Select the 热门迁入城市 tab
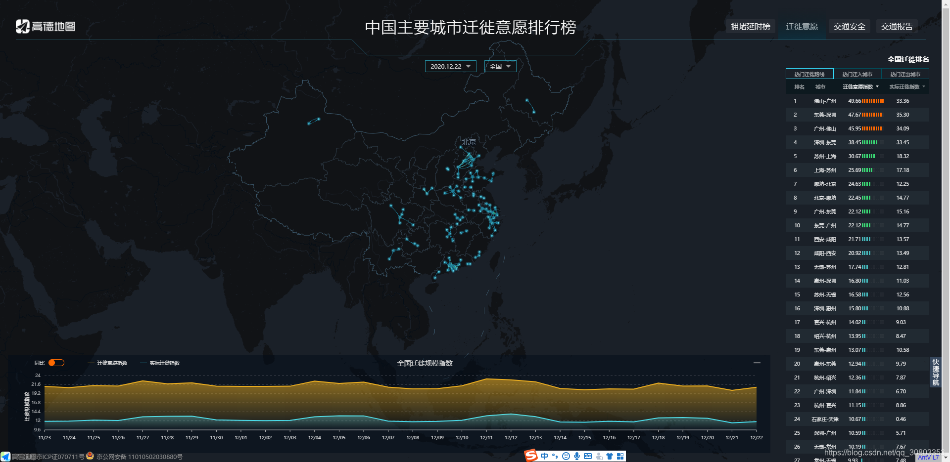 (857, 74)
